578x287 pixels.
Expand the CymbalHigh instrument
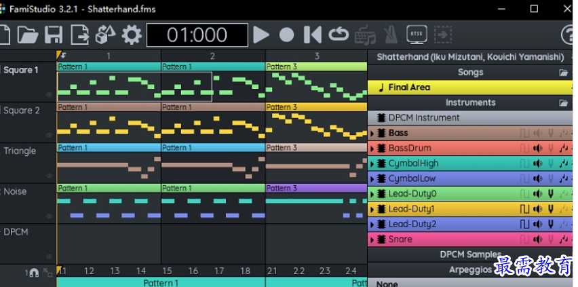coord(372,164)
